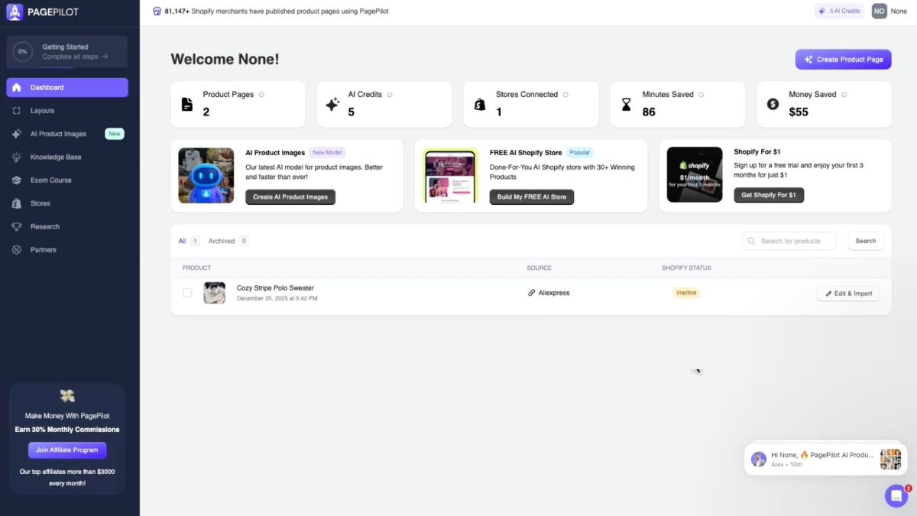
Task: Click the affiliate flower icon
Action: click(67, 395)
